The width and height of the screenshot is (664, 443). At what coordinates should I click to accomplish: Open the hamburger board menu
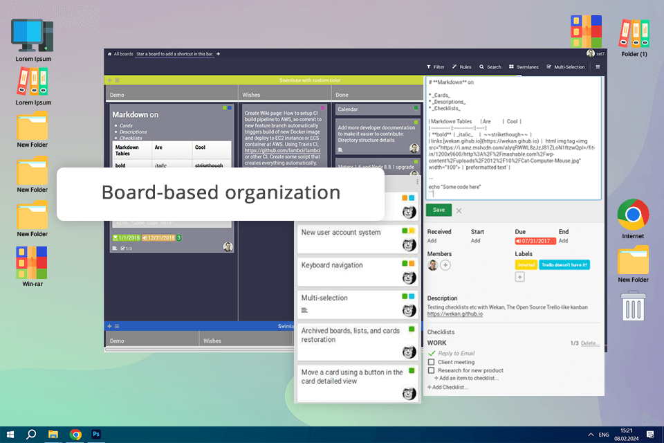point(598,67)
